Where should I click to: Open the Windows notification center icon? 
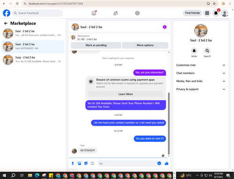coord(228,176)
